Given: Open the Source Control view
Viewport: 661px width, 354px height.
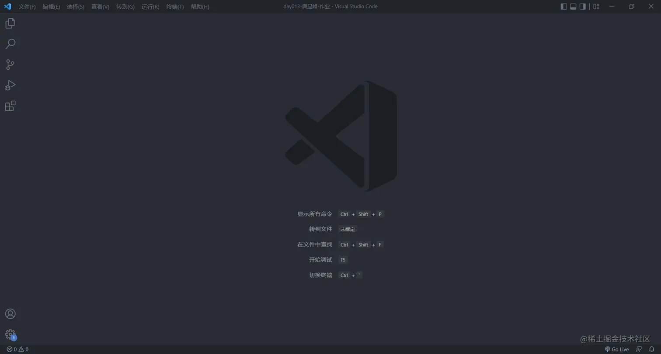Looking at the screenshot, I should click(10, 65).
